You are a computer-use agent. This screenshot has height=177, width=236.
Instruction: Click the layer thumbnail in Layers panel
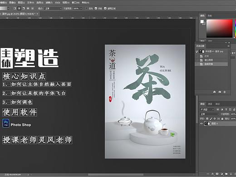[x=207, y=123]
